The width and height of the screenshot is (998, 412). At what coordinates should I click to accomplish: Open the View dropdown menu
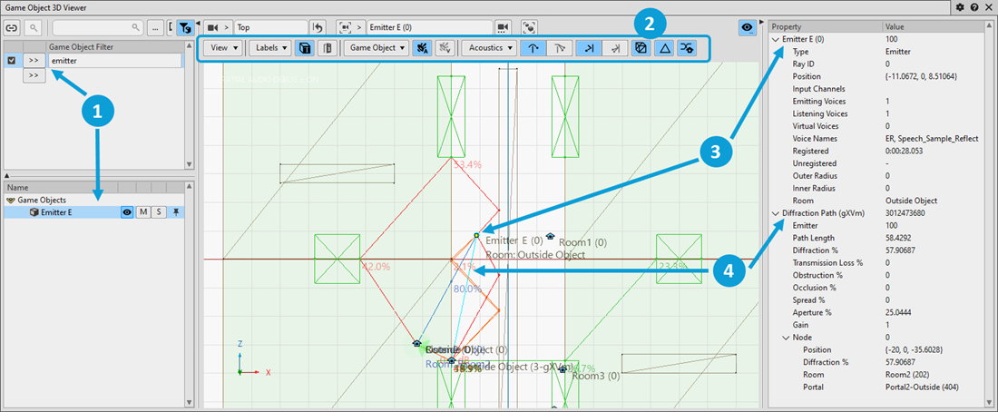click(x=222, y=47)
